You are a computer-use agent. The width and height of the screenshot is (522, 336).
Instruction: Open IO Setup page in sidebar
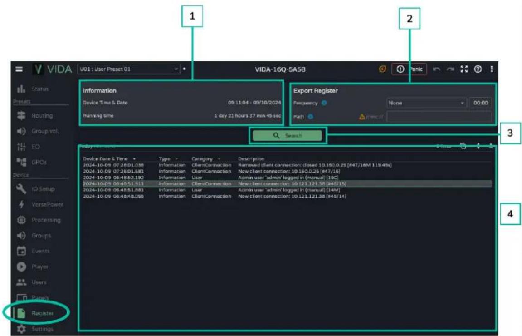[36, 189]
